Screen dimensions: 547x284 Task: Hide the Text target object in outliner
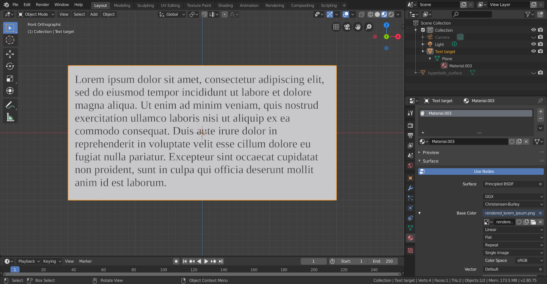click(x=533, y=51)
